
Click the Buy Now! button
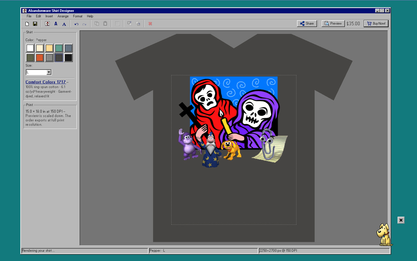click(x=376, y=23)
